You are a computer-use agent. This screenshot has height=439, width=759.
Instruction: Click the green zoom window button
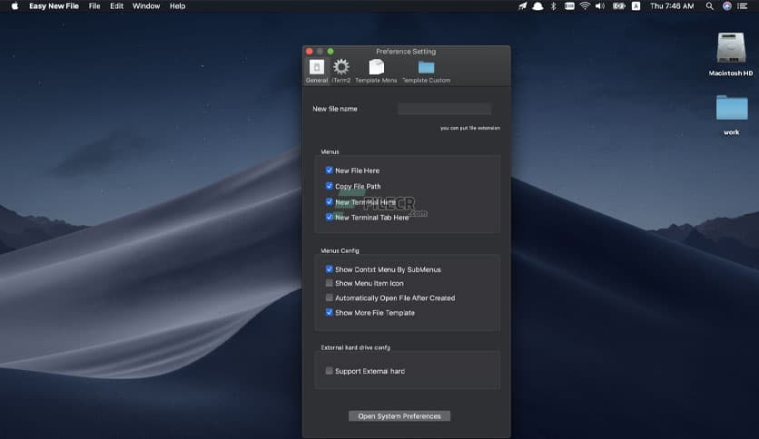click(330, 52)
